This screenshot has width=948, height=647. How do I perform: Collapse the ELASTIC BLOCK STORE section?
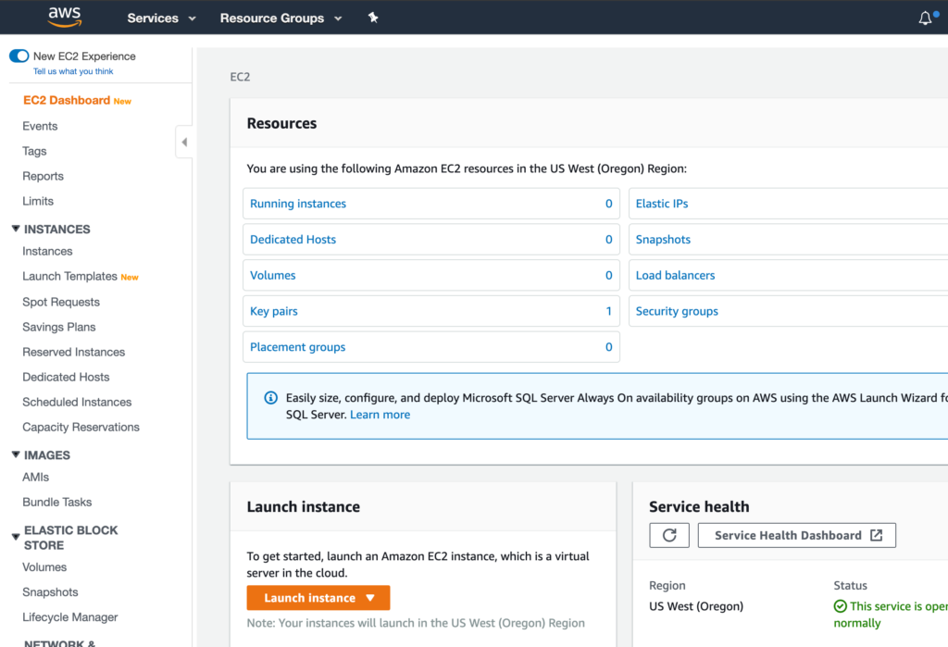(16, 536)
